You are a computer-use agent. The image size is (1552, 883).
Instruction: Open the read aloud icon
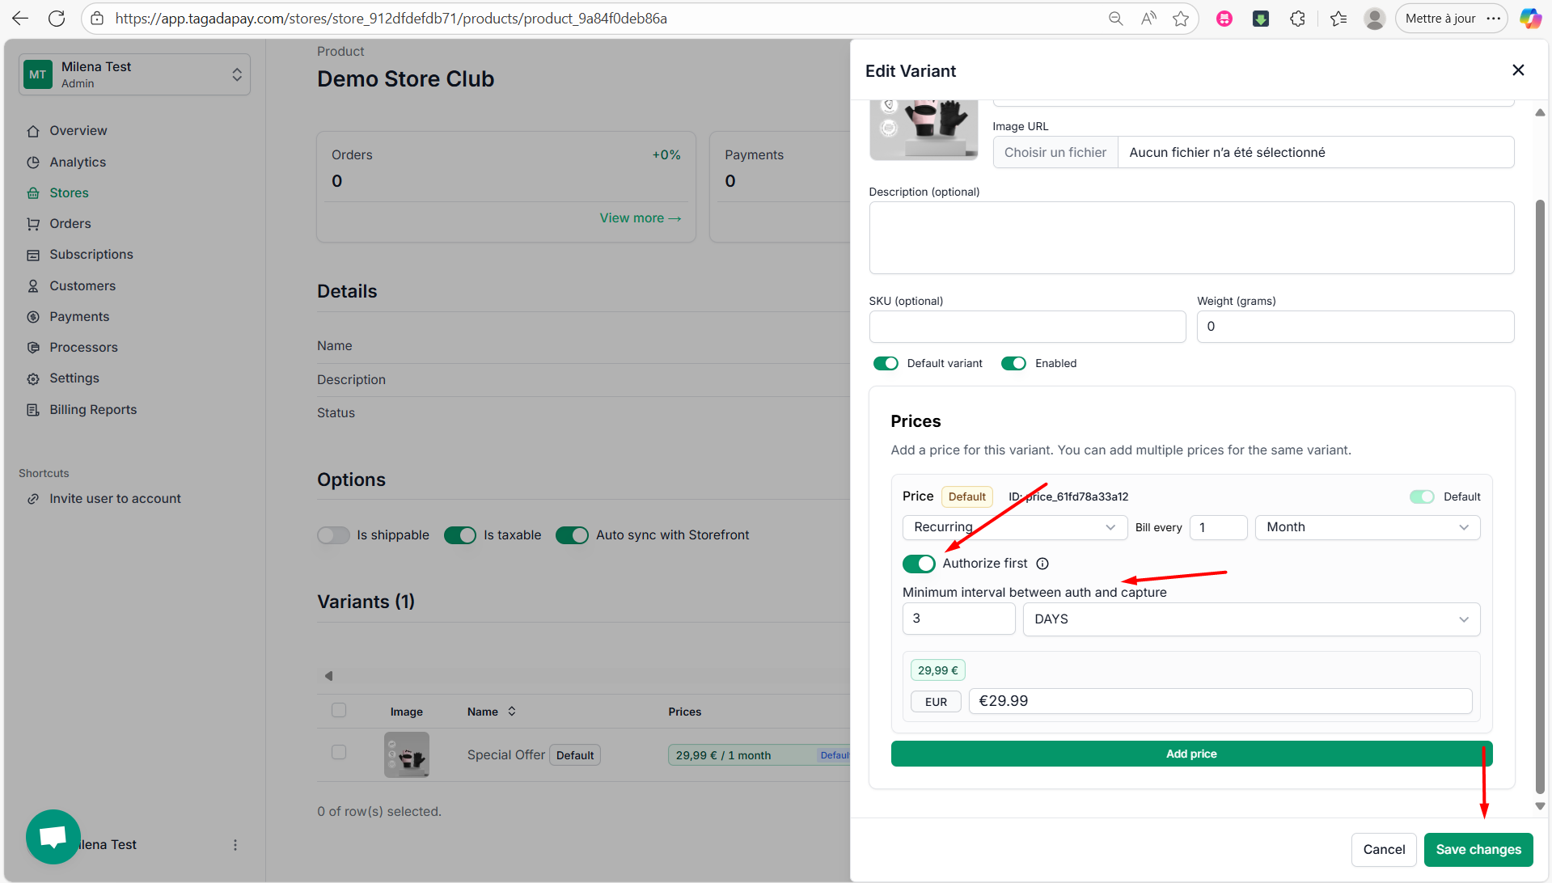click(1148, 19)
